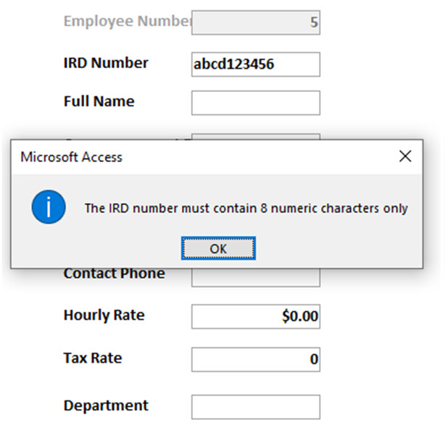
Task: Click the greyed Employee Number label
Action: pyautogui.click(x=128, y=21)
